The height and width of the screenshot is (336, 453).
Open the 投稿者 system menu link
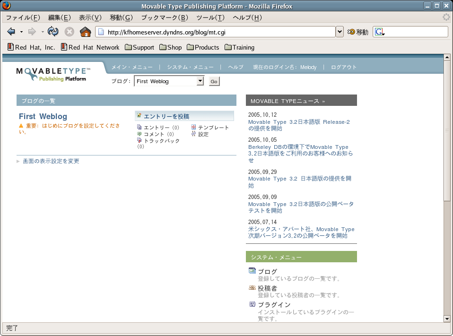tap(268, 288)
